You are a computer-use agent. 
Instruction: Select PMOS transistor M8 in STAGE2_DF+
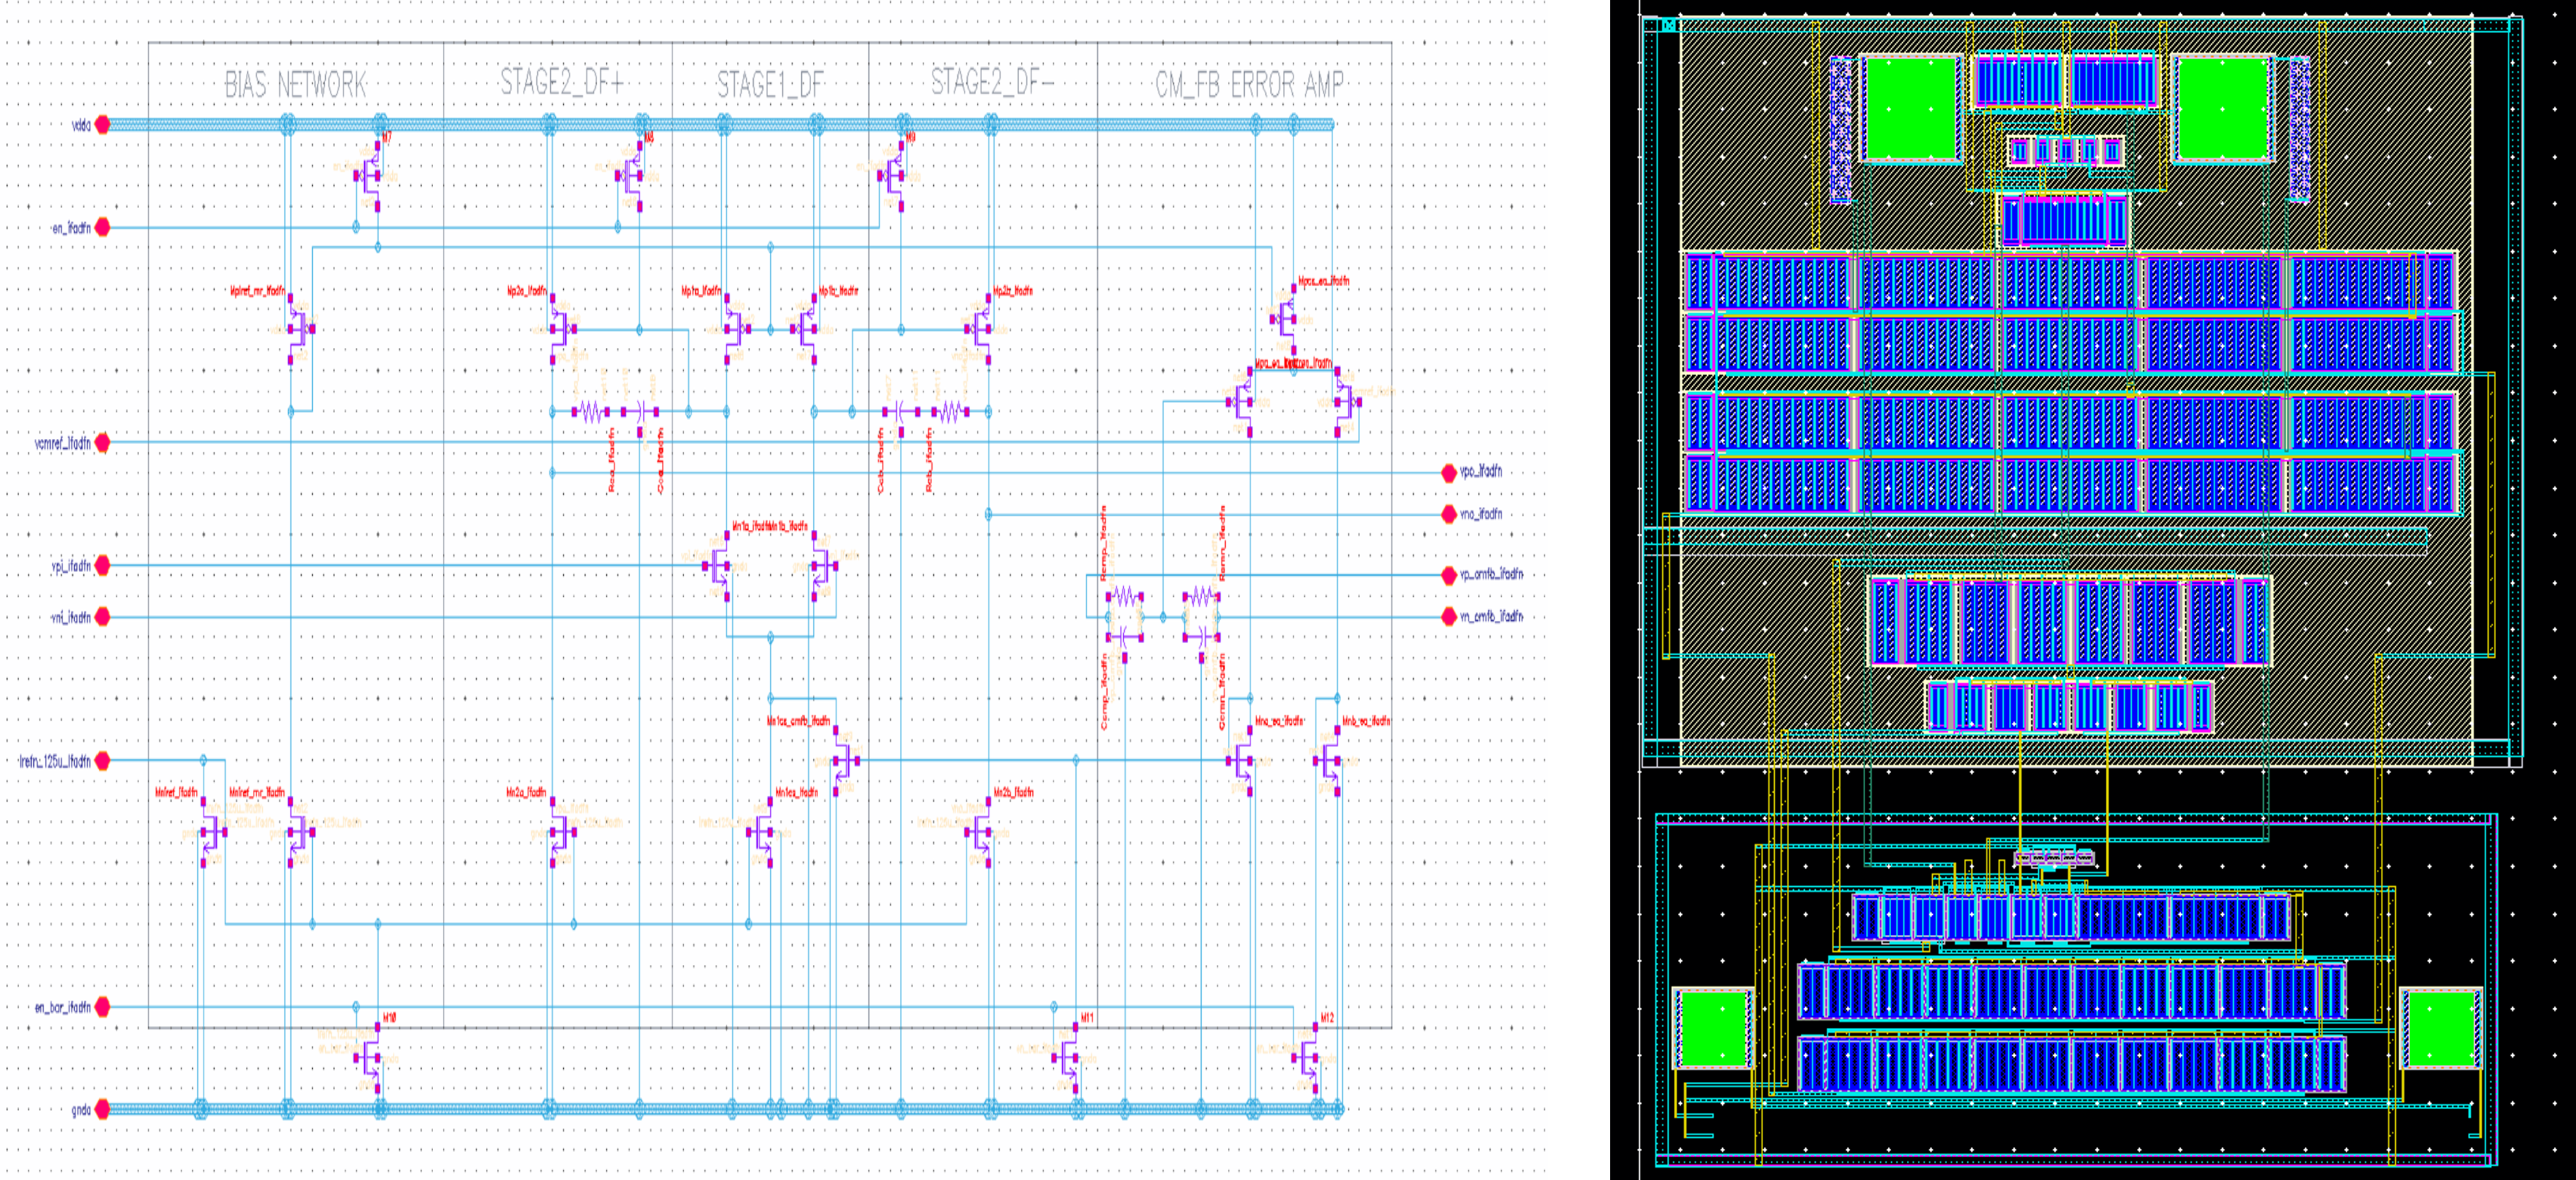coord(632,176)
